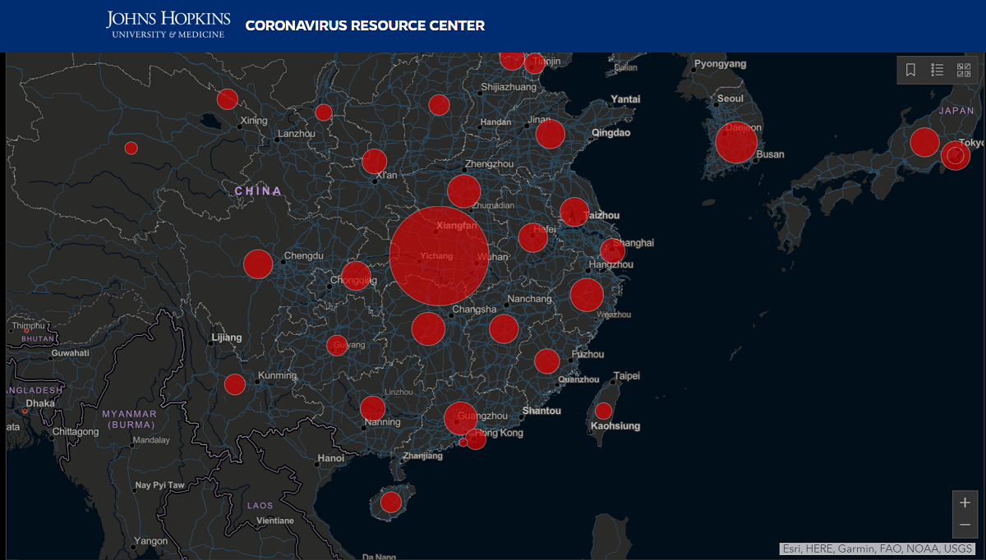Click the red circle near Nanning
The height and width of the screenshot is (560, 986).
(372, 408)
